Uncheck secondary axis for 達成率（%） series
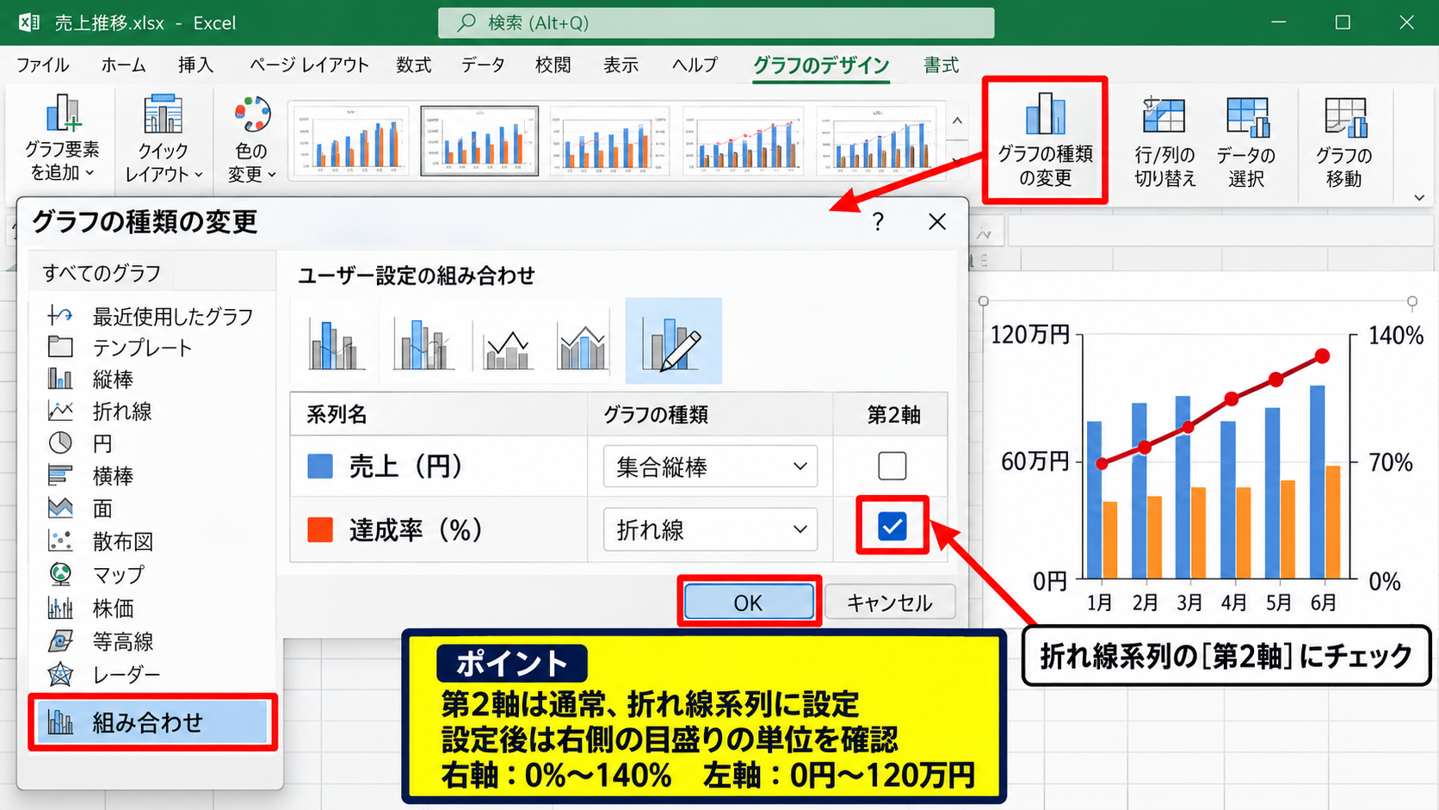This screenshot has height=810, width=1439. pos(892,526)
